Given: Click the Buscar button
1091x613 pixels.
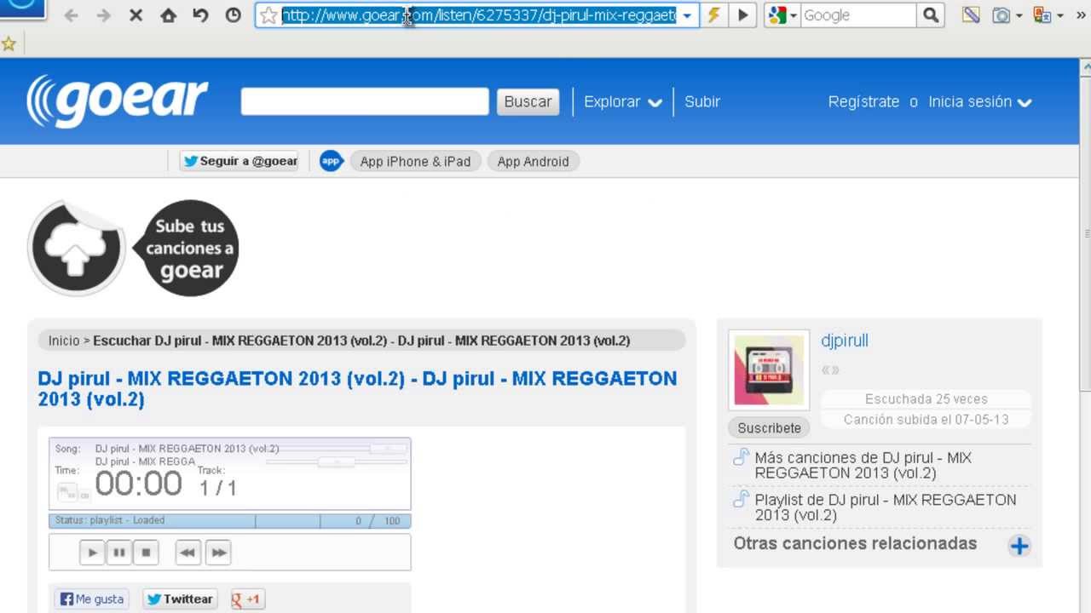Looking at the screenshot, I should 528,101.
